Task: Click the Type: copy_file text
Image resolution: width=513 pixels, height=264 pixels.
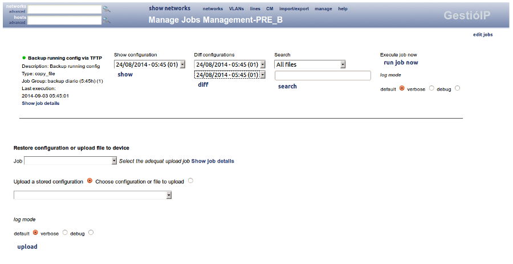Action: tap(38, 74)
